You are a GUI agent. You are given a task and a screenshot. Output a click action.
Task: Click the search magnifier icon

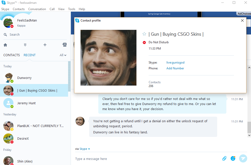coord(5,35)
